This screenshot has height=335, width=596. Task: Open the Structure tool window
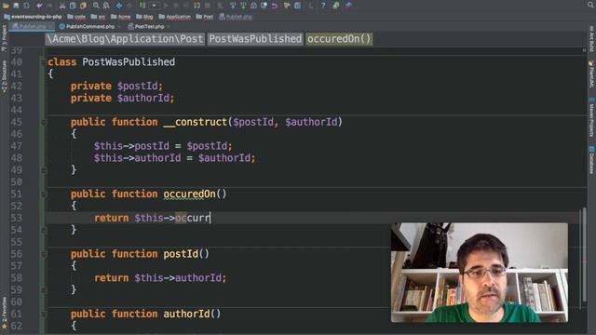click(x=4, y=76)
